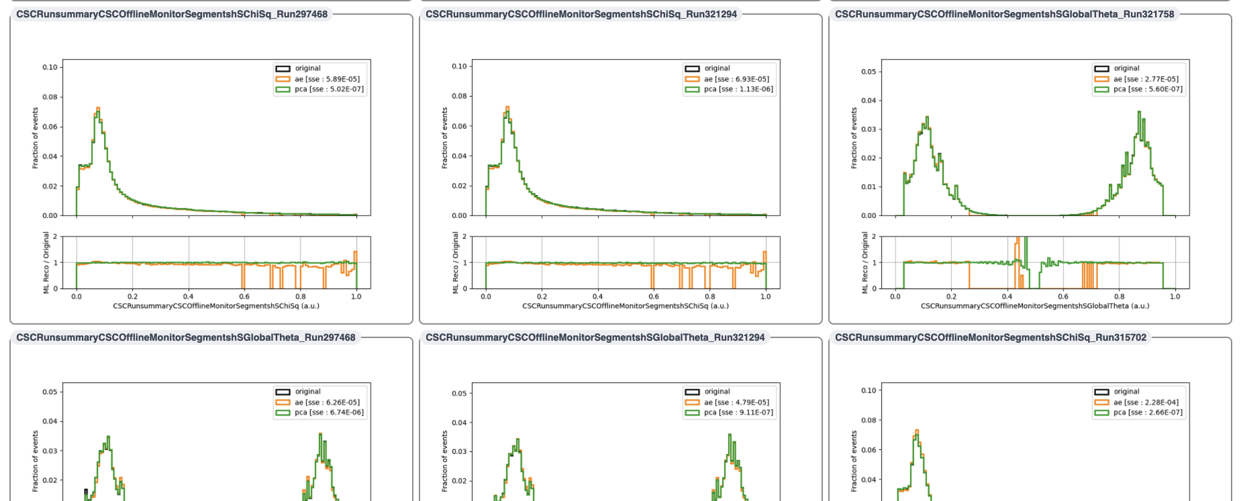Click the ratio subplot of ChiSq Run321294
Screen dimensions: 1241x501
pyautogui.click(x=626, y=262)
